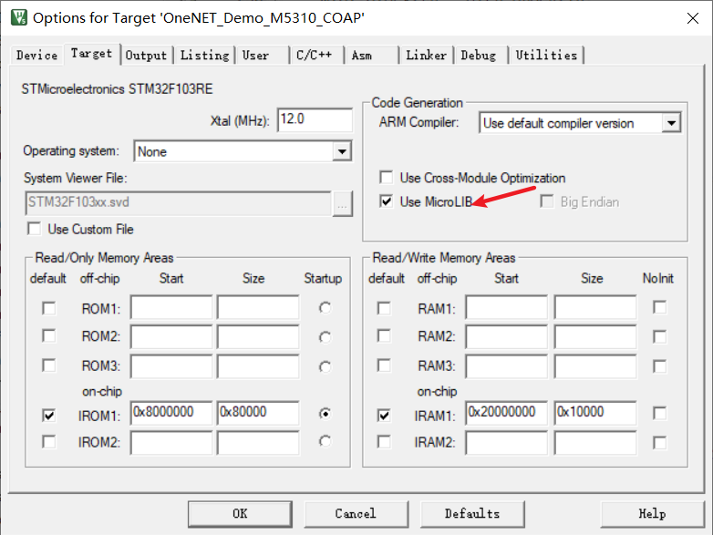Viewport: 713px width, 535px height.
Task: Switch to the Device tab
Action: click(36, 56)
